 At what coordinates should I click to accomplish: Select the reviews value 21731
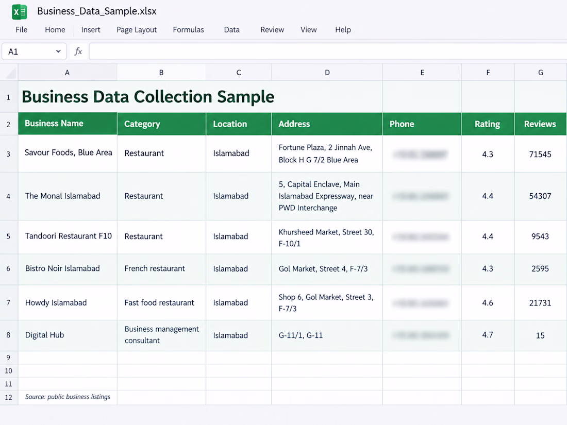[541, 303]
